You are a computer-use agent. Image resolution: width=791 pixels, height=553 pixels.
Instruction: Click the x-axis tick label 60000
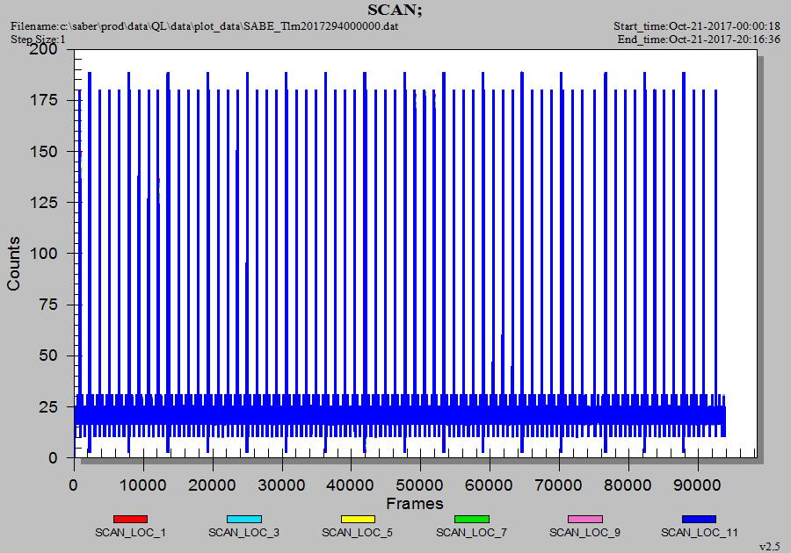coord(489,485)
